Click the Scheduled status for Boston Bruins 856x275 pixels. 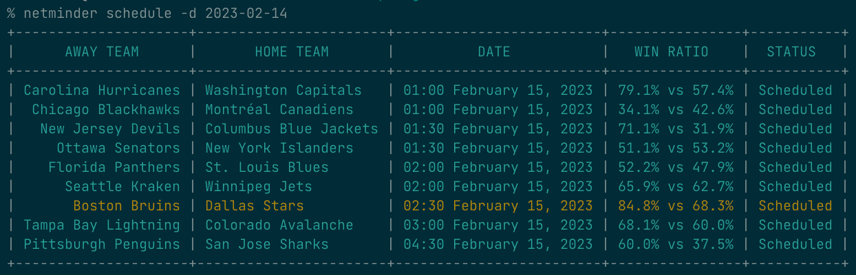[795, 206]
